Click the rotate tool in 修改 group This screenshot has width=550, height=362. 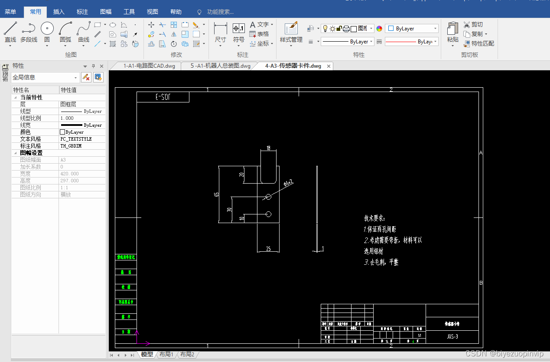[174, 44]
